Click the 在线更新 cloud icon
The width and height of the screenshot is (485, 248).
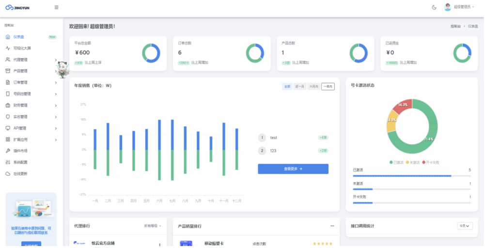tap(8, 173)
